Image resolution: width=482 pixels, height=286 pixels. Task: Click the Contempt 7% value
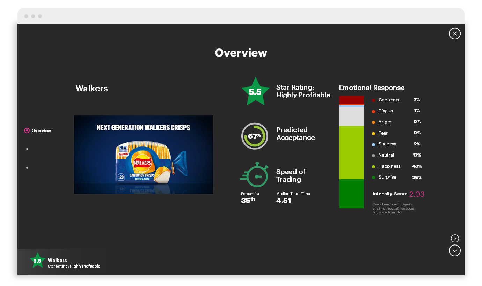417,100
